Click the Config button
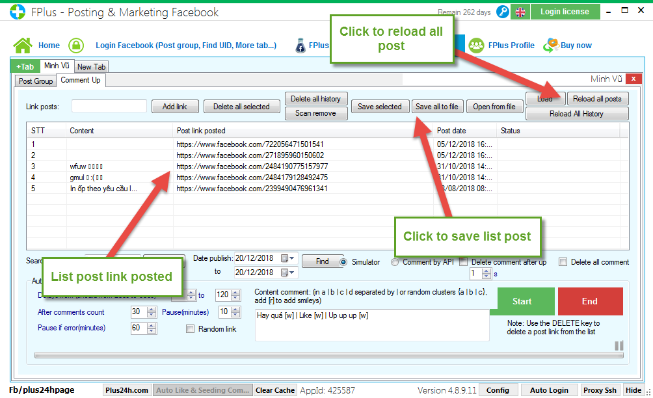Viewport: 653px width, 398px height. coord(498,390)
